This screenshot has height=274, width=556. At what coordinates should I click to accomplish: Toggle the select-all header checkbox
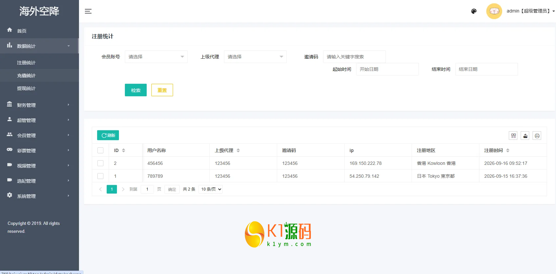click(100, 150)
